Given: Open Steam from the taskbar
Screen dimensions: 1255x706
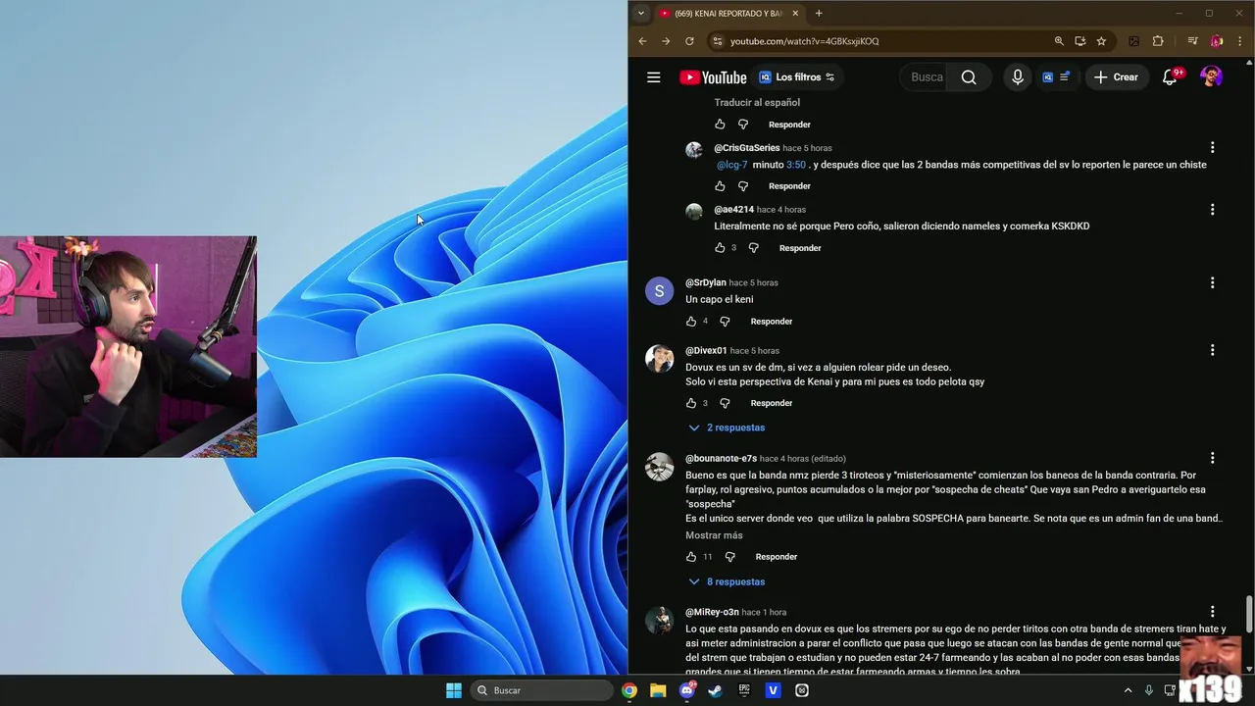Looking at the screenshot, I should 715,690.
